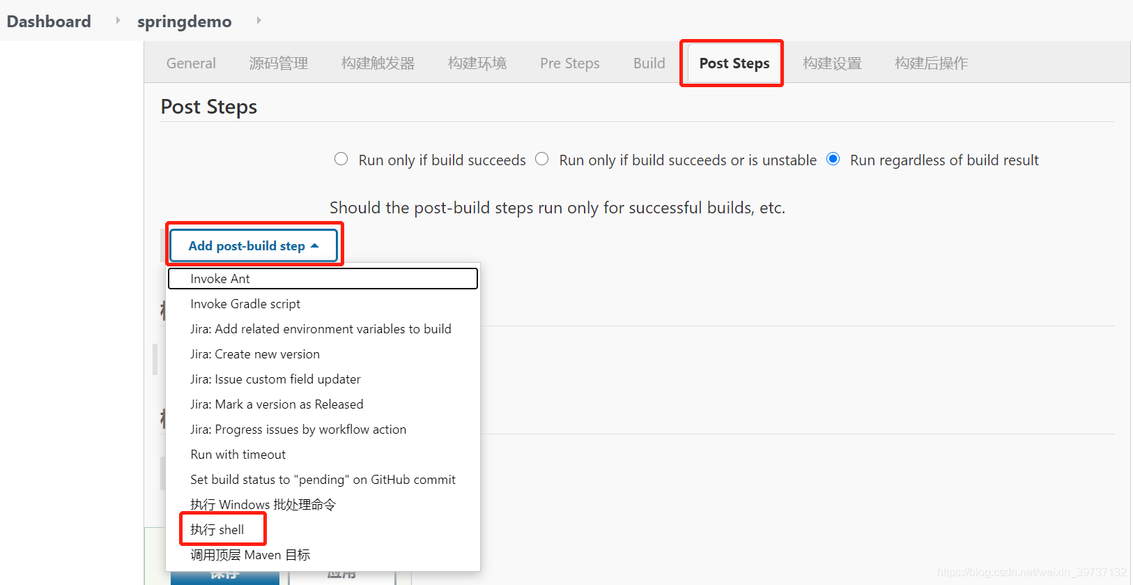Pick Jira: Issue custom field updater
The width and height of the screenshot is (1133, 585).
click(x=323, y=379)
